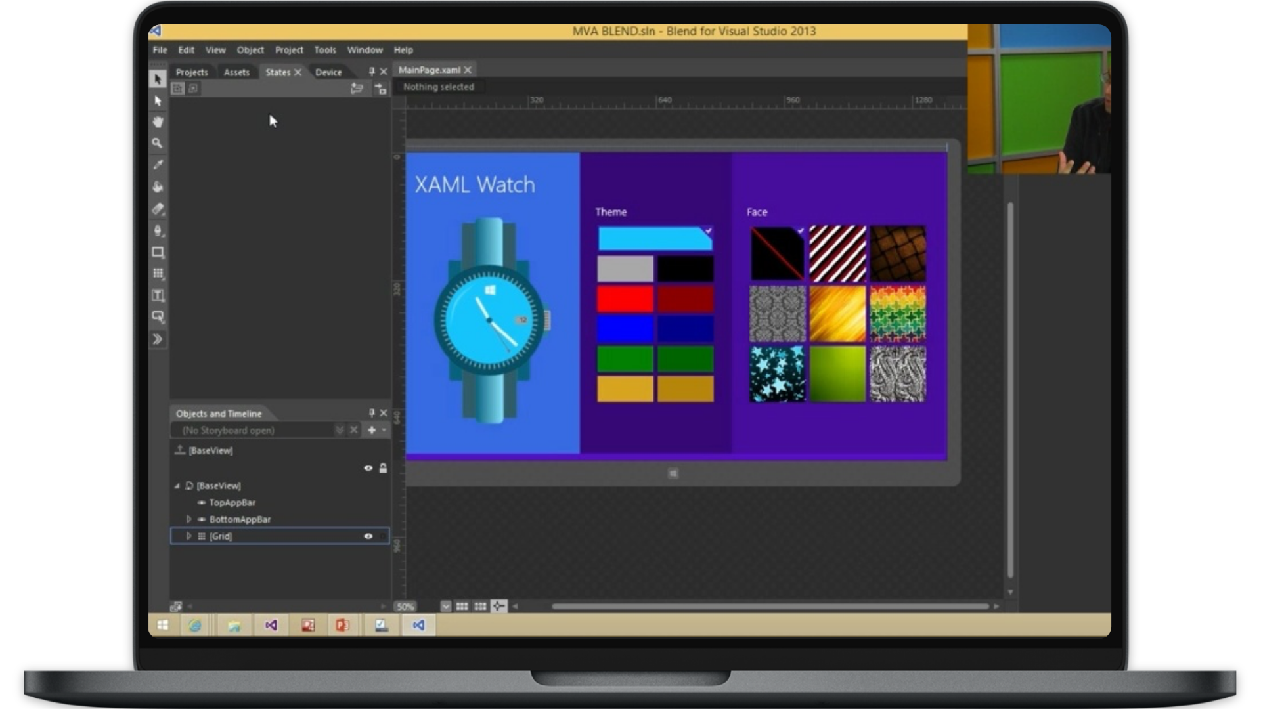This screenshot has width=1261, height=709.
Task: Click timeline options icon at panel bottom-left
Action: tap(175, 607)
